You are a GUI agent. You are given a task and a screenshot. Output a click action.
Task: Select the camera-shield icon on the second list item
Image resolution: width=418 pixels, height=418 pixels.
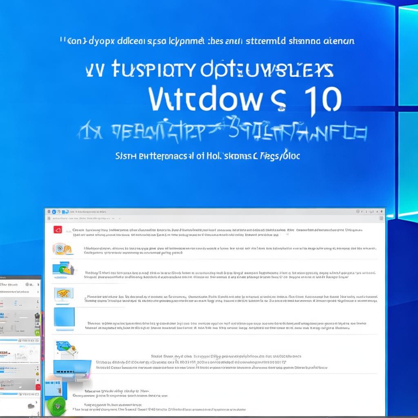click(x=60, y=249)
